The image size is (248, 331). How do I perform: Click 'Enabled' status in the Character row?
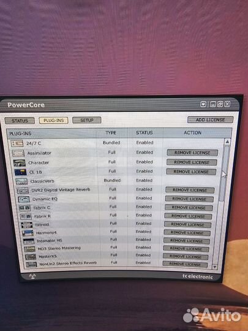point(145,162)
